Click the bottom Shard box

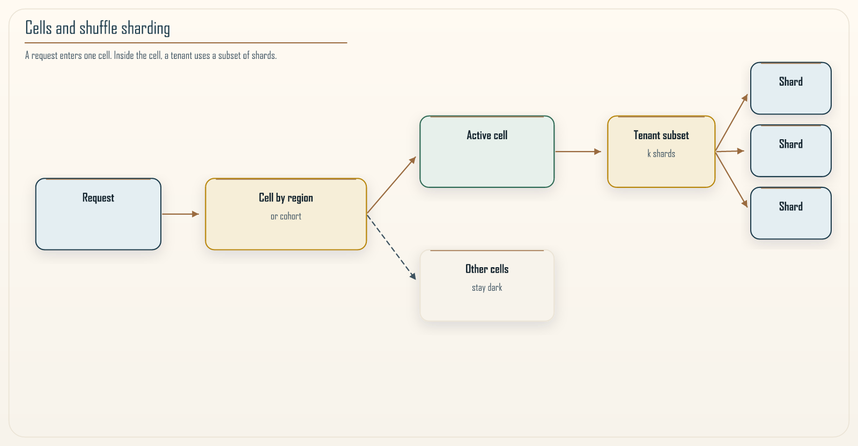[x=791, y=213]
